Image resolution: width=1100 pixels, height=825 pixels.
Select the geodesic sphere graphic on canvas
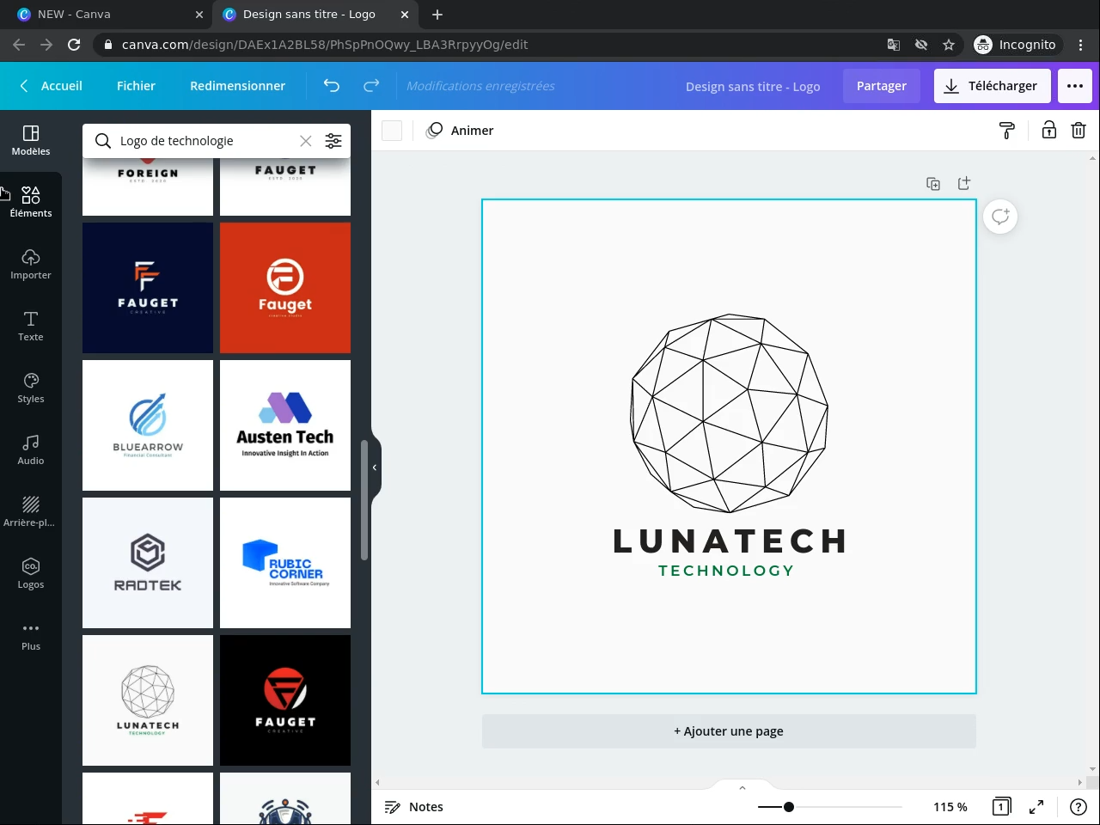pos(730,413)
